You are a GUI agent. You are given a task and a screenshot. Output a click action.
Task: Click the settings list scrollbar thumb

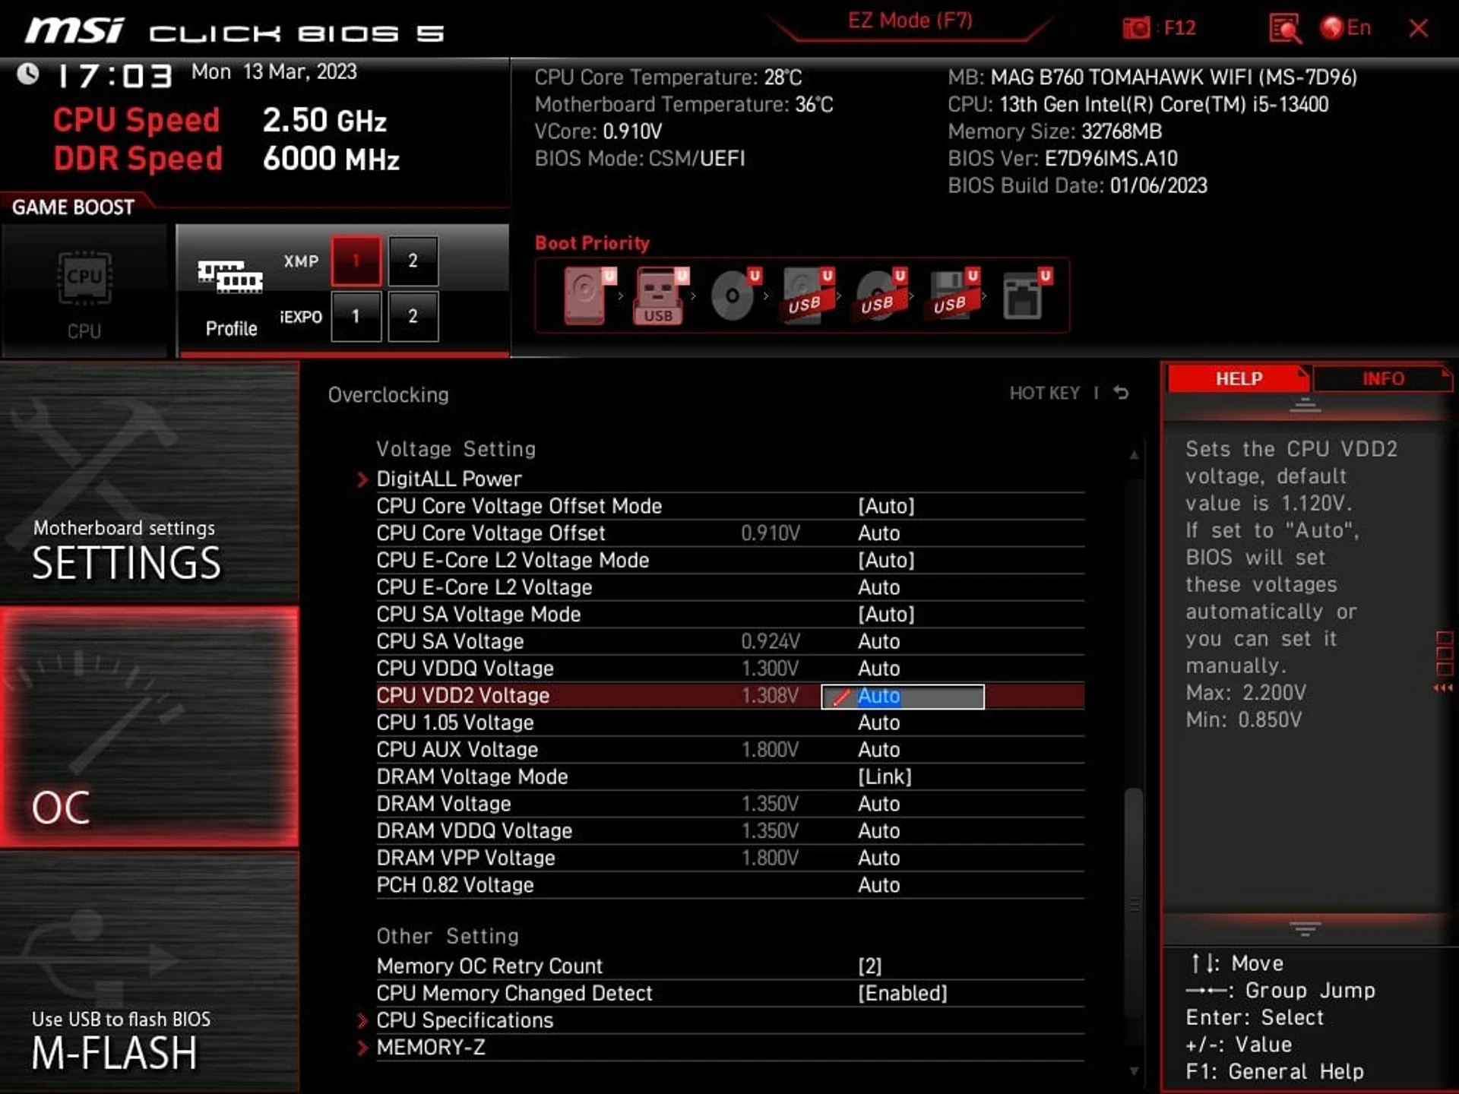tap(1134, 904)
